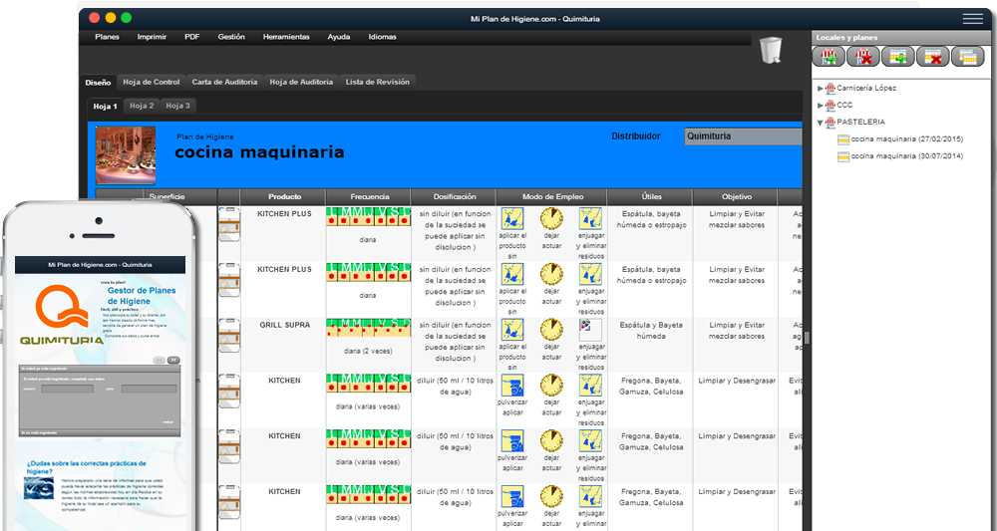The height and width of the screenshot is (531, 997).
Task: Click the add new plan icon
Action: (899, 57)
